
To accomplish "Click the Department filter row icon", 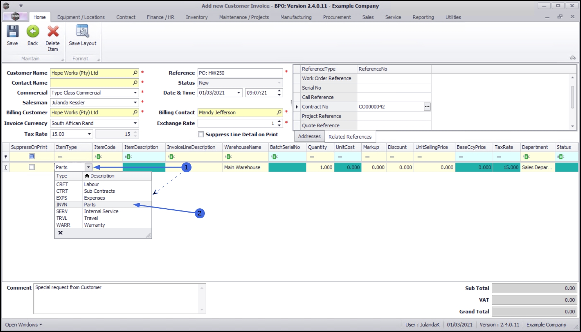I will click(x=526, y=157).
